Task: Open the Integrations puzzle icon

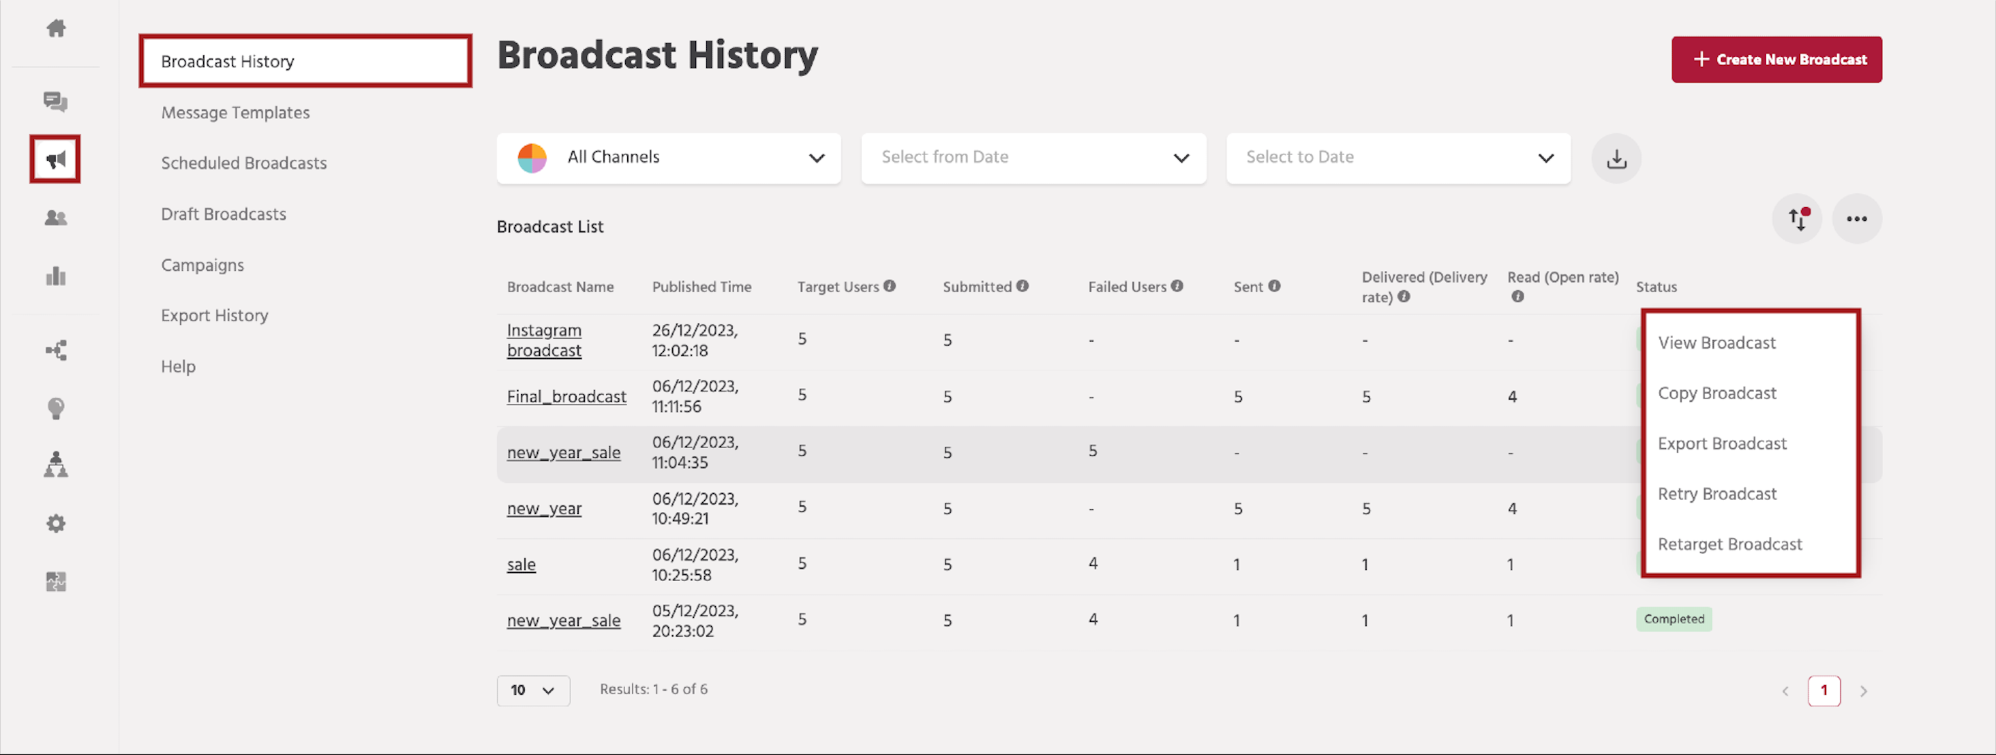Action: (55, 580)
